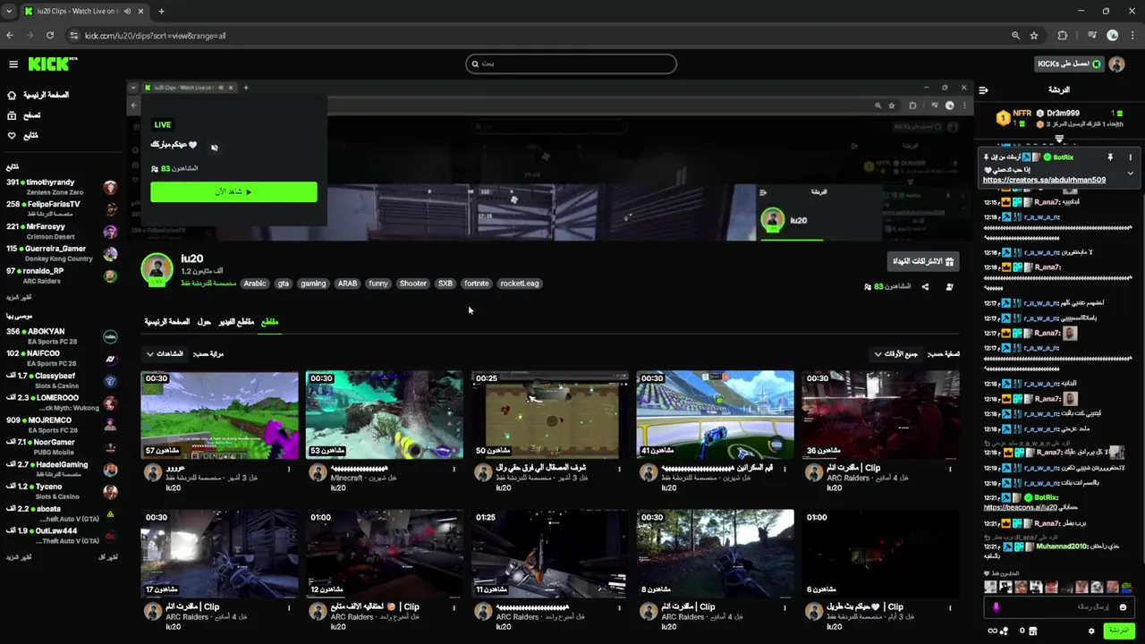The width and height of the screenshot is (1145, 644).
Task: Click purple microphone icon in chat box
Action: point(996,607)
